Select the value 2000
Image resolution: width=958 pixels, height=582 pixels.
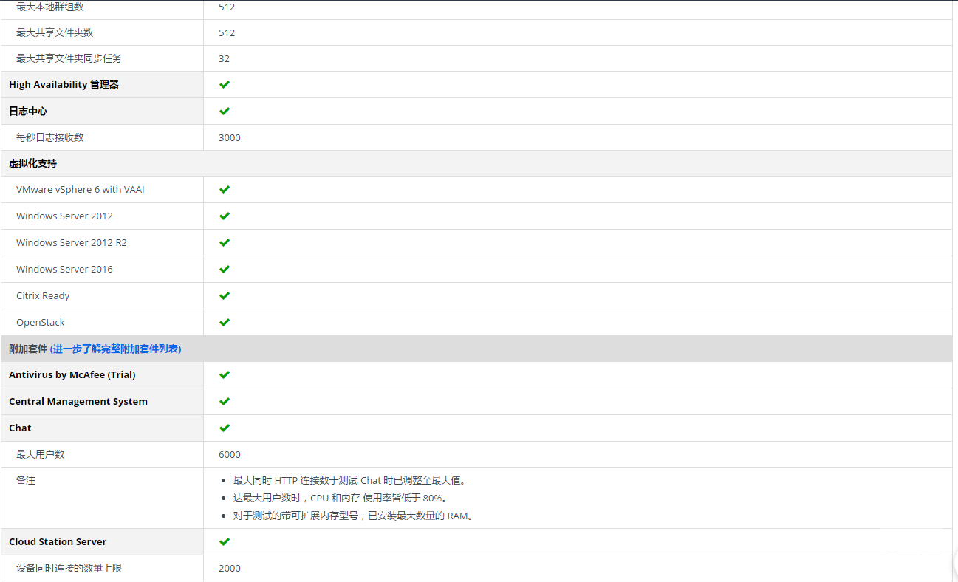pos(230,568)
